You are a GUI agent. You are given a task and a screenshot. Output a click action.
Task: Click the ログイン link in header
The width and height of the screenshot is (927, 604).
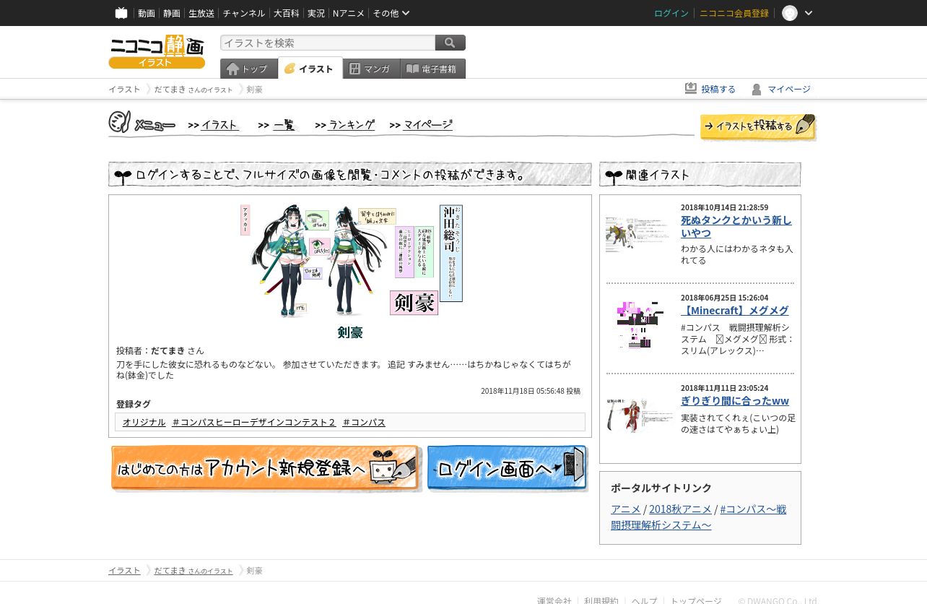pyautogui.click(x=671, y=13)
